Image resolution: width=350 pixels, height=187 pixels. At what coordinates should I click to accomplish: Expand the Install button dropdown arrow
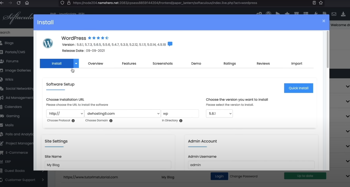[x=76, y=64]
